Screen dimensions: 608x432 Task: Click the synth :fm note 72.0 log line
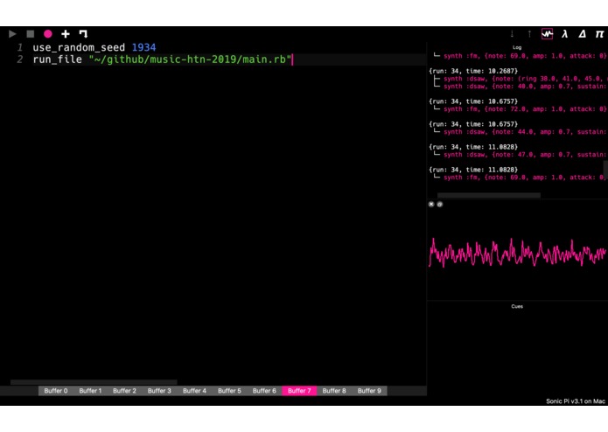tap(525, 108)
